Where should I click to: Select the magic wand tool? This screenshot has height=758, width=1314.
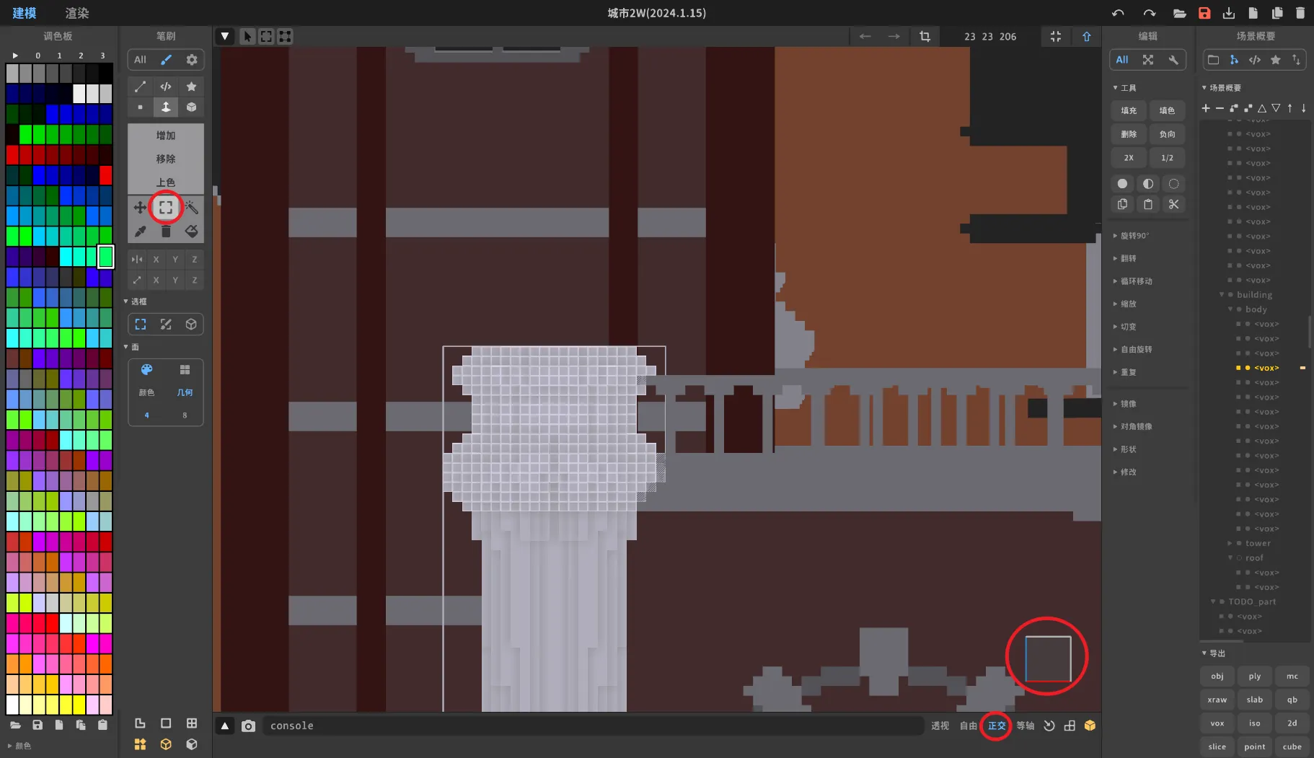191,208
